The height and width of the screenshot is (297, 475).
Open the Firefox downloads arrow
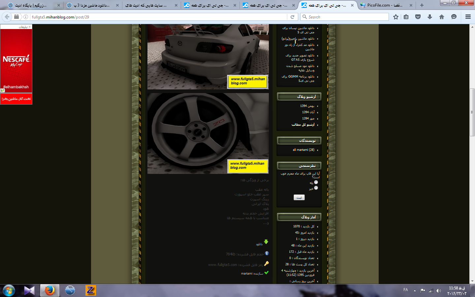[x=430, y=17]
